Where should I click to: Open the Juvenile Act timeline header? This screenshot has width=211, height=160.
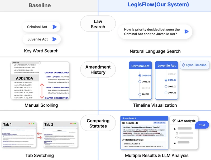pos(167,65)
